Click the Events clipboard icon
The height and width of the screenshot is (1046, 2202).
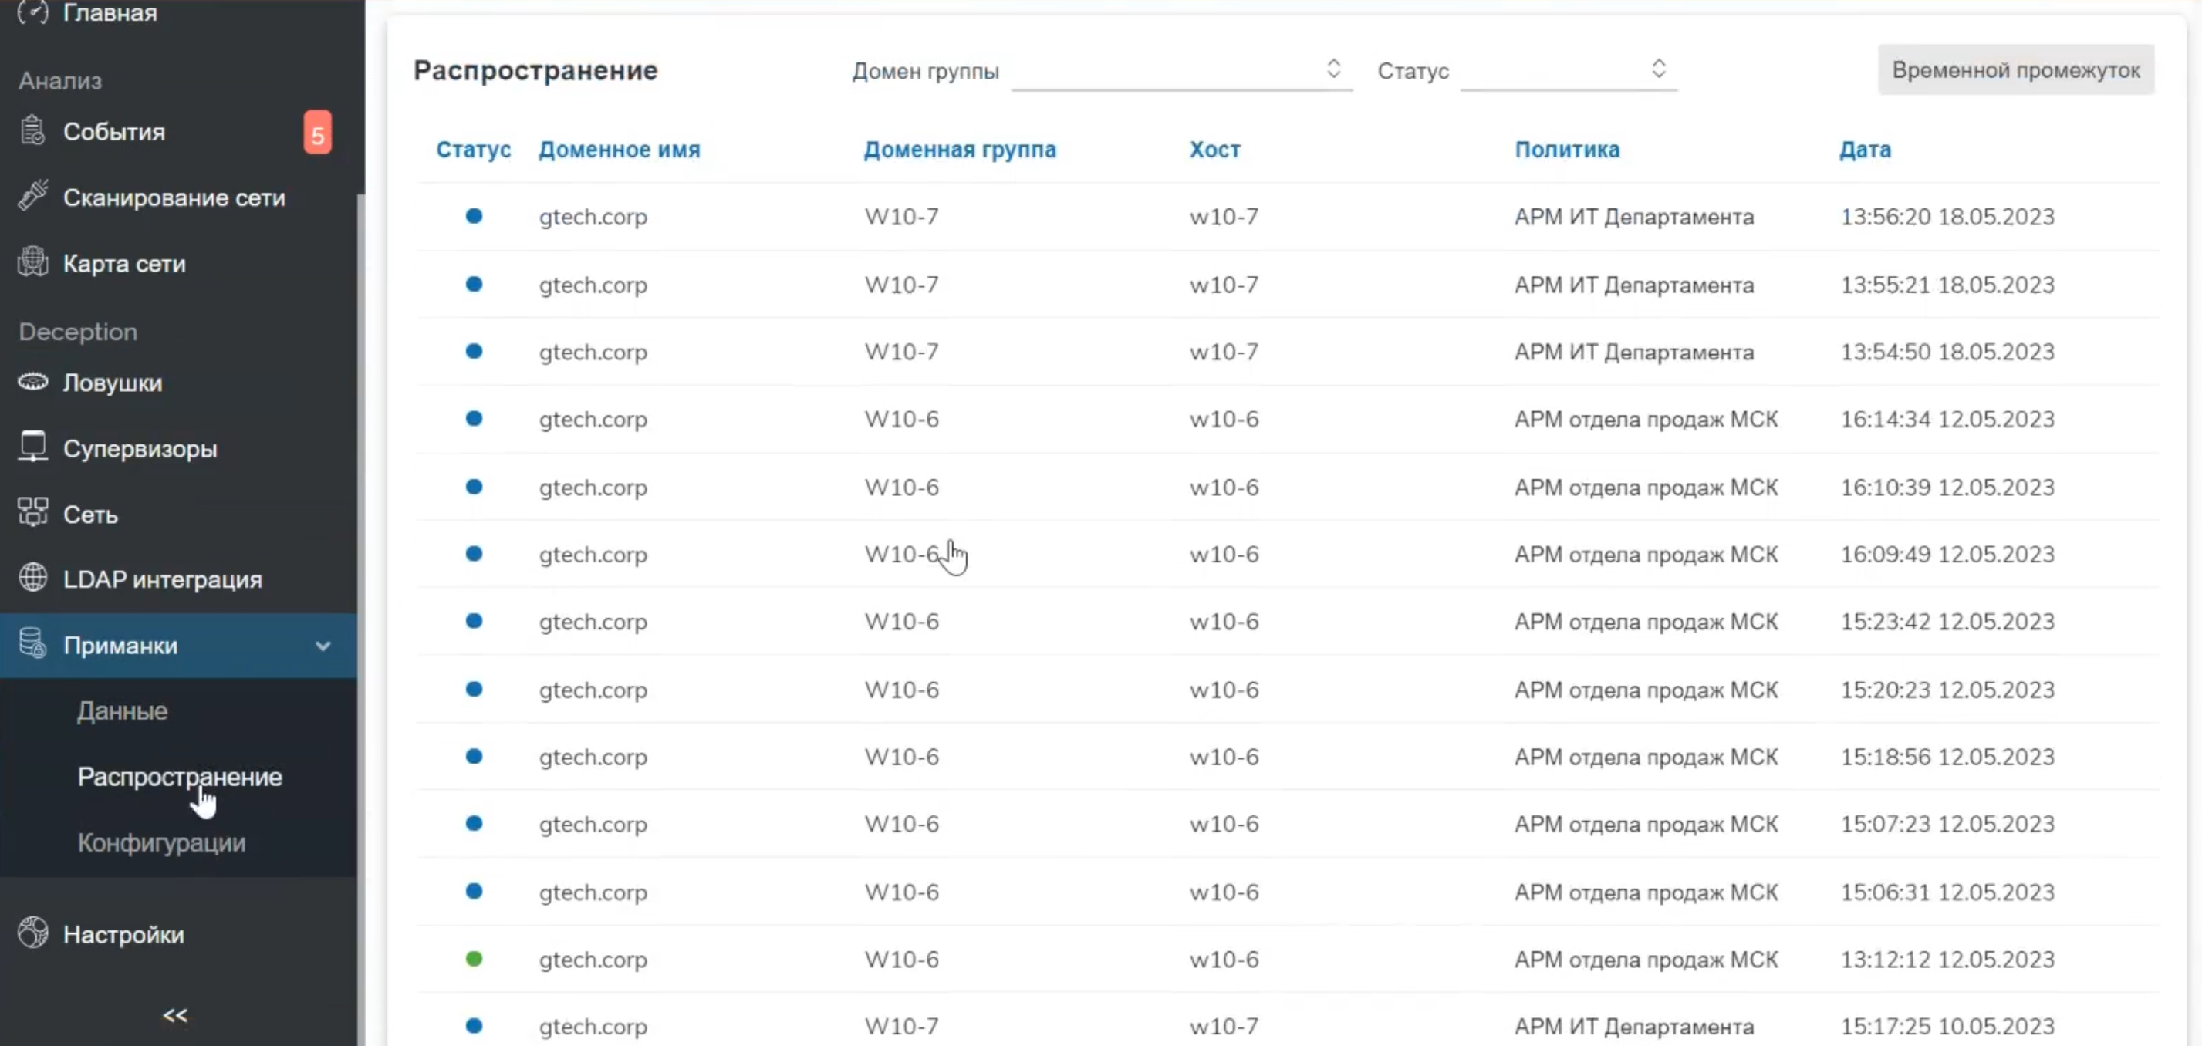tap(32, 131)
